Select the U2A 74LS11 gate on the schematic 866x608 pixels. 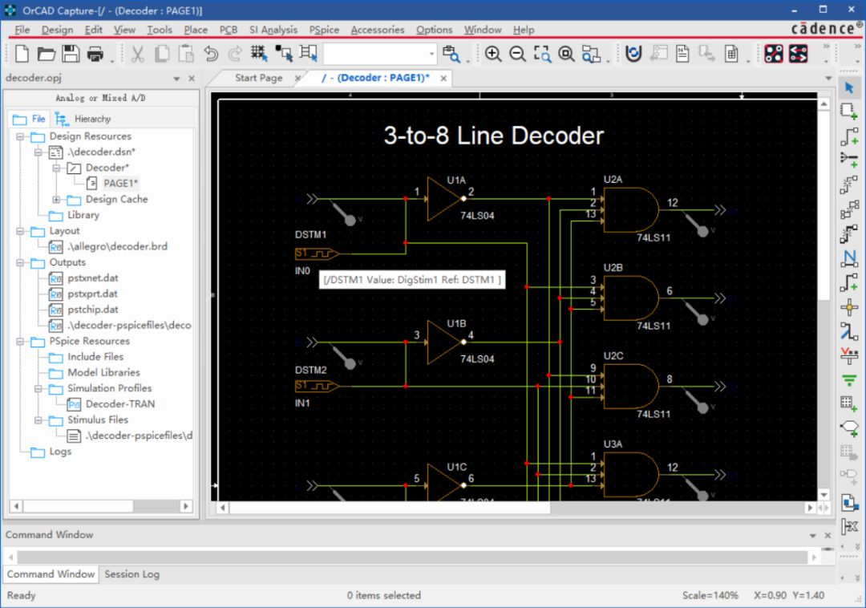[x=631, y=210]
